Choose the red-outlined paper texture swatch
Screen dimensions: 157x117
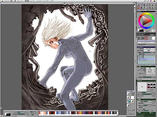tap(146, 38)
